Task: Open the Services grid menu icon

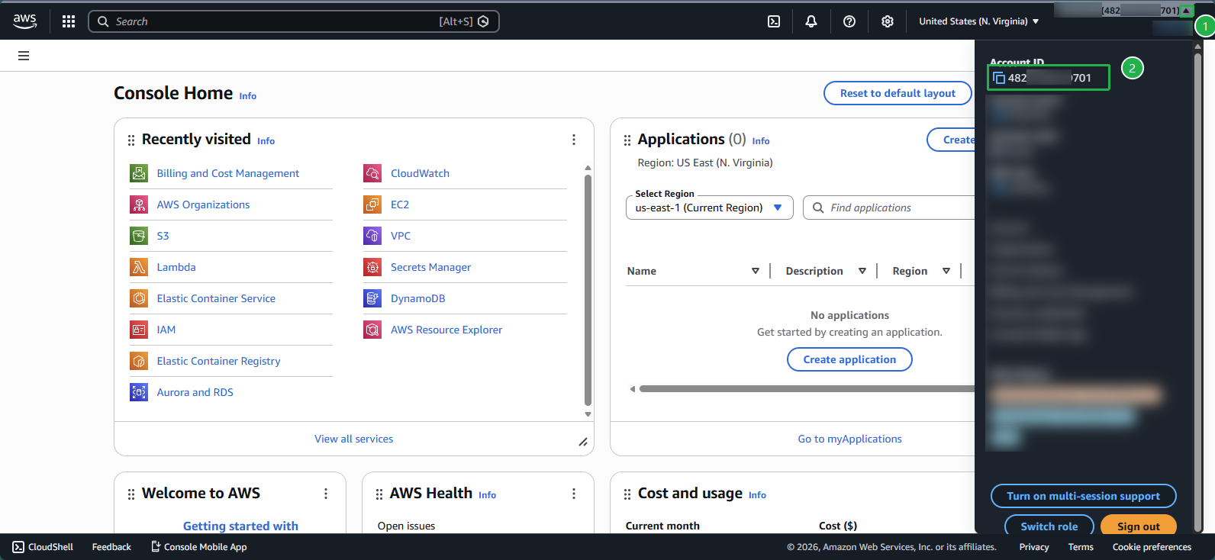Action: pos(69,21)
